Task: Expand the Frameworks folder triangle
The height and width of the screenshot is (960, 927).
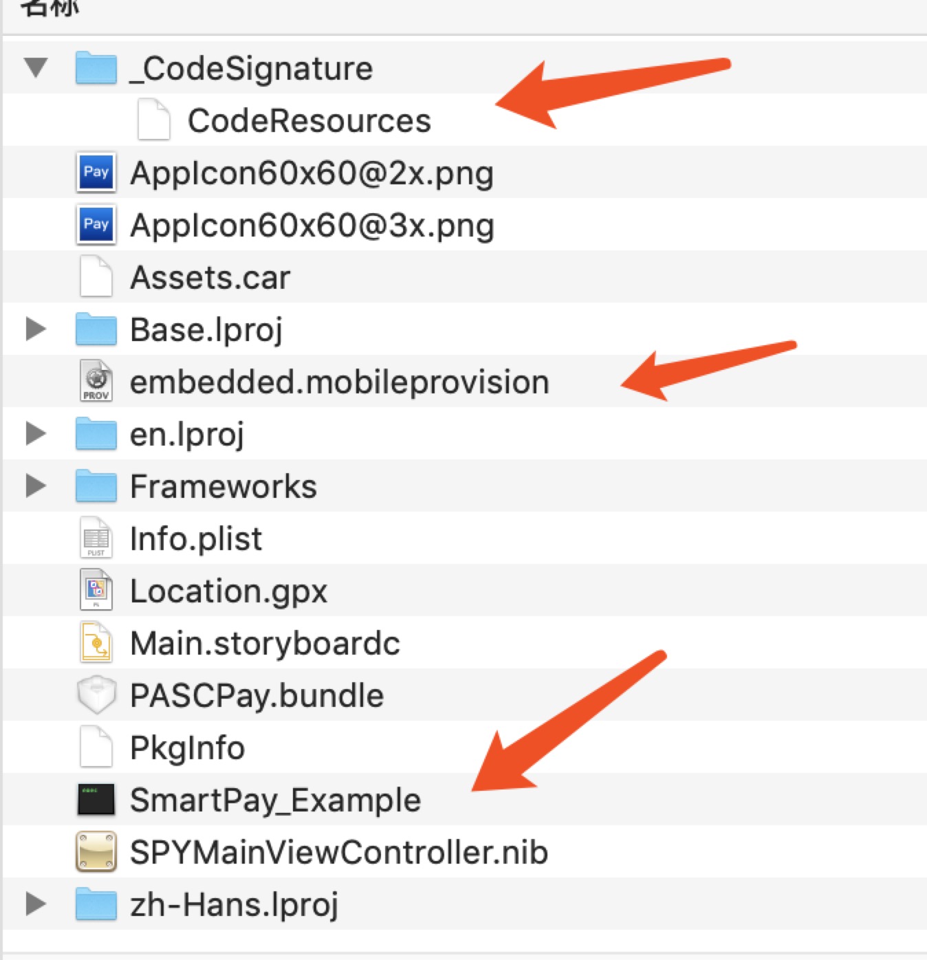Action: click(36, 486)
